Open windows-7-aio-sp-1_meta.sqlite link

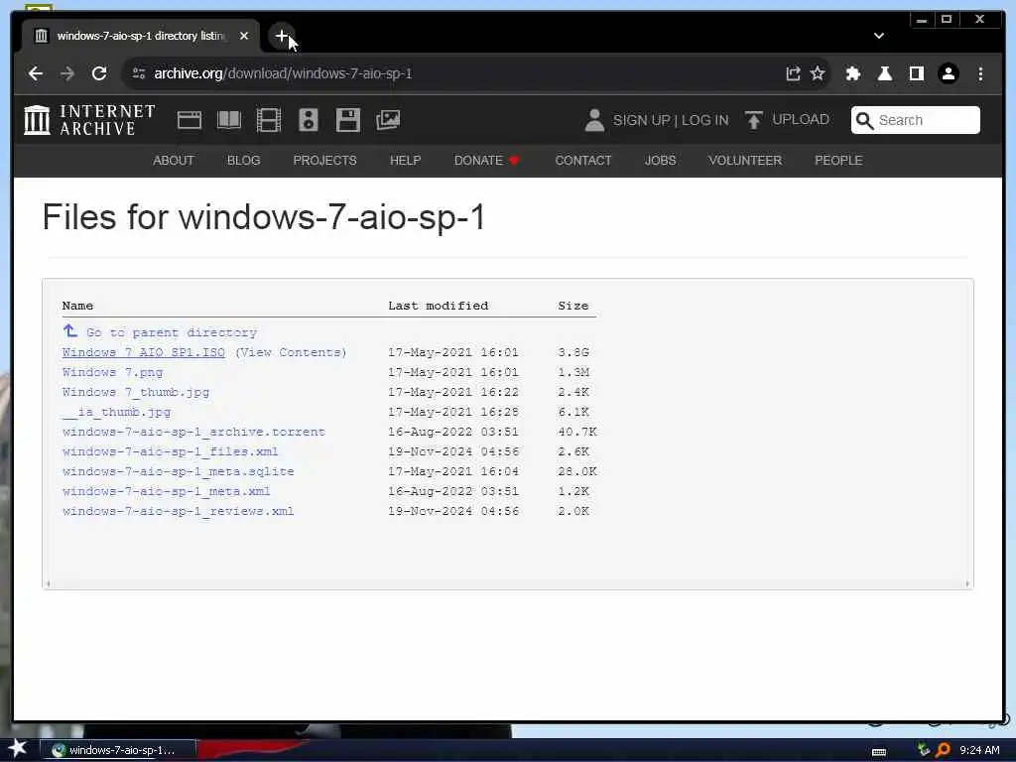point(179,471)
